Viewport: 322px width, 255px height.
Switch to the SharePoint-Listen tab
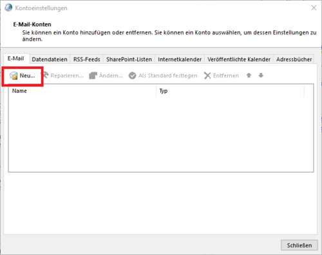(129, 59)
